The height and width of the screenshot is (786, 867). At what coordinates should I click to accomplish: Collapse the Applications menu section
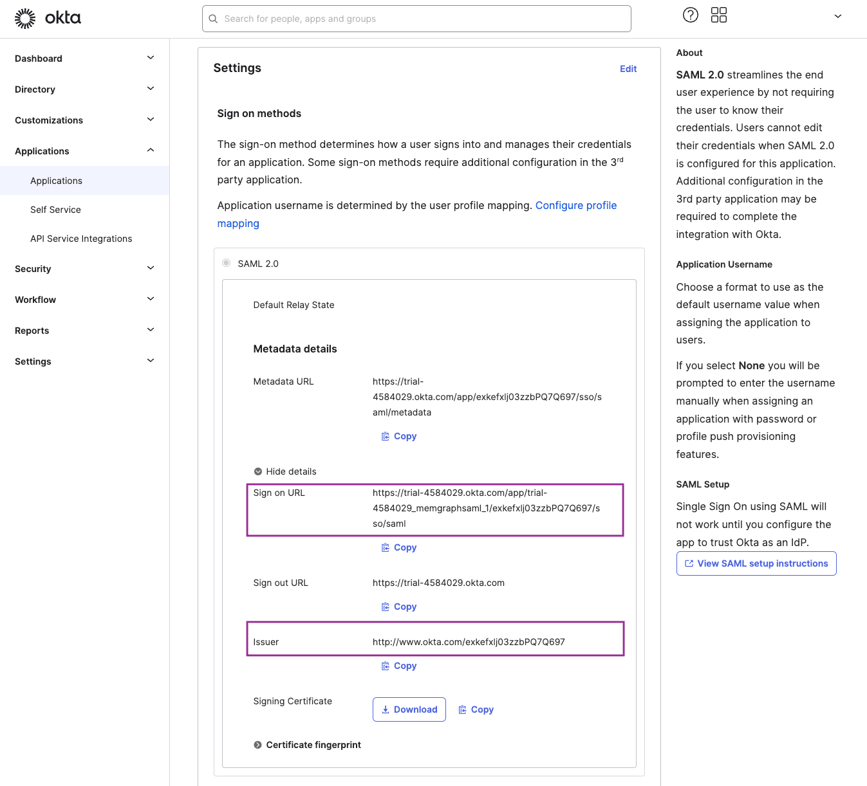pos(84,151)
